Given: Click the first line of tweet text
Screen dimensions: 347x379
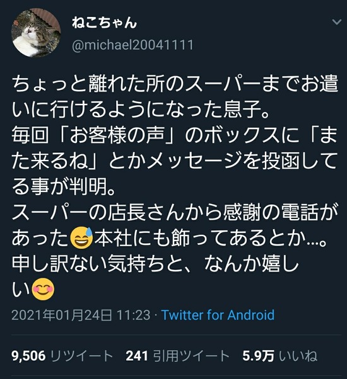Looking at the screenshot, I should [175, 84].
